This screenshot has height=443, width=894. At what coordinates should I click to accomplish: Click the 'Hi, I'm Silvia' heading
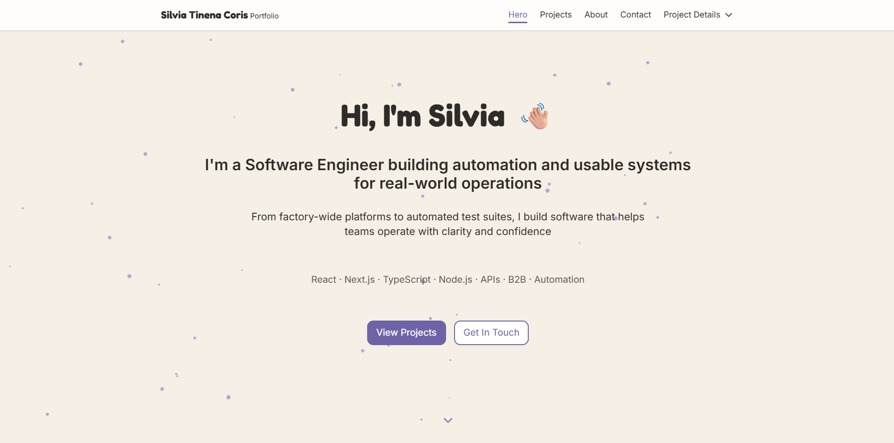pyautogui.click(x=422, y=117)
